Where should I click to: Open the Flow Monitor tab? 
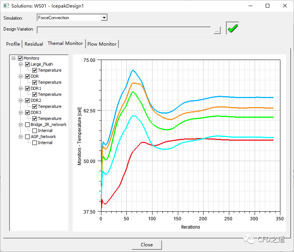tap(102, 44)
